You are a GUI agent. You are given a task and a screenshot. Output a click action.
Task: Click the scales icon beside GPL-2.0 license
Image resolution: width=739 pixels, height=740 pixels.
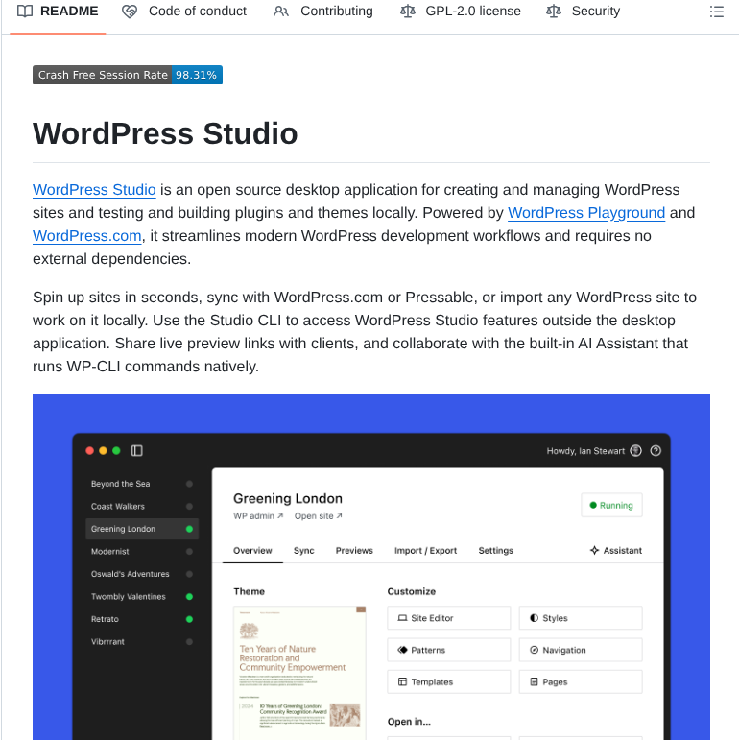408,11
